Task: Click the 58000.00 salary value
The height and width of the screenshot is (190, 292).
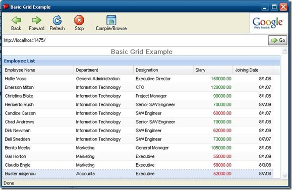Action: (x=222, y=165)
